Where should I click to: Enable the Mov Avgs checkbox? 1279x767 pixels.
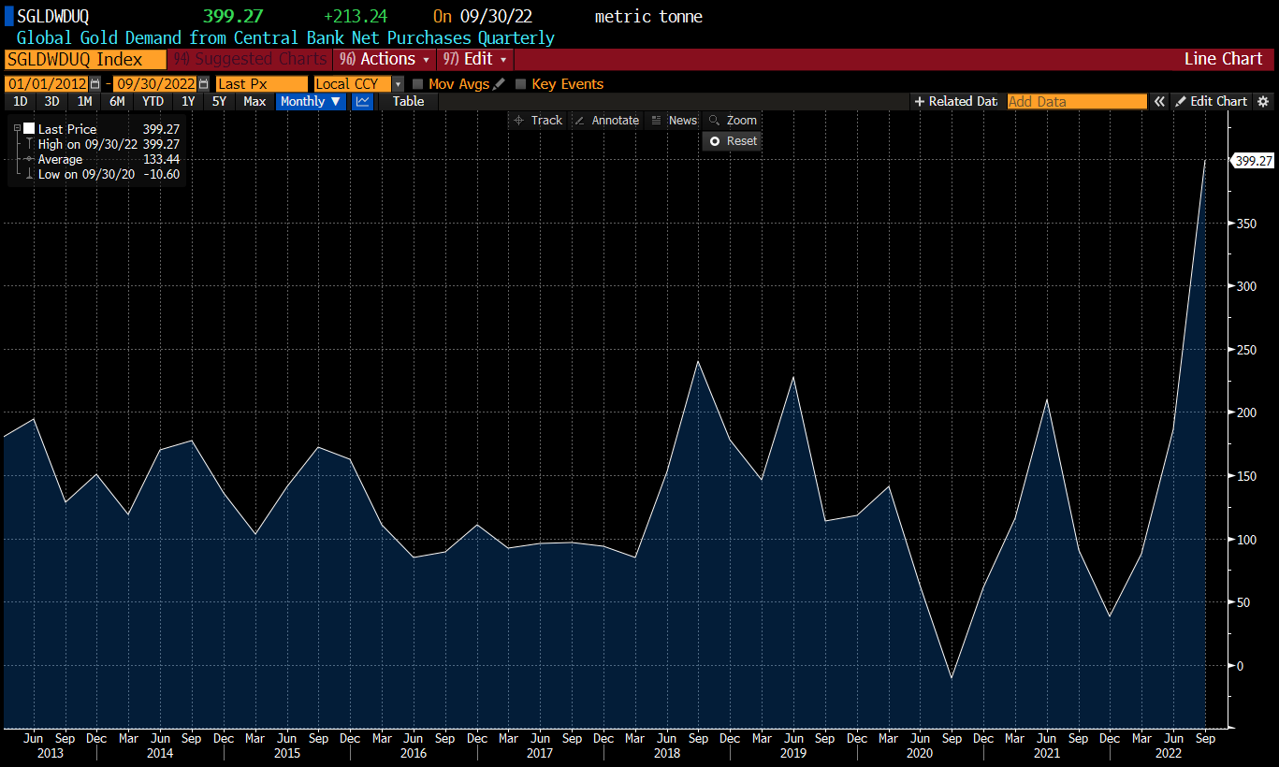(418, 84)
